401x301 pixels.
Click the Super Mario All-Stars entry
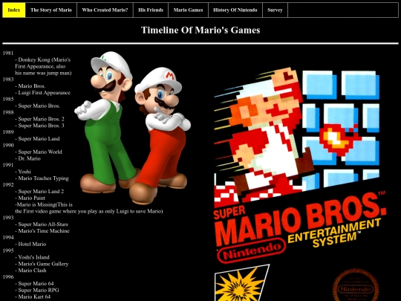pyautogui.click(x=42, y=224)
